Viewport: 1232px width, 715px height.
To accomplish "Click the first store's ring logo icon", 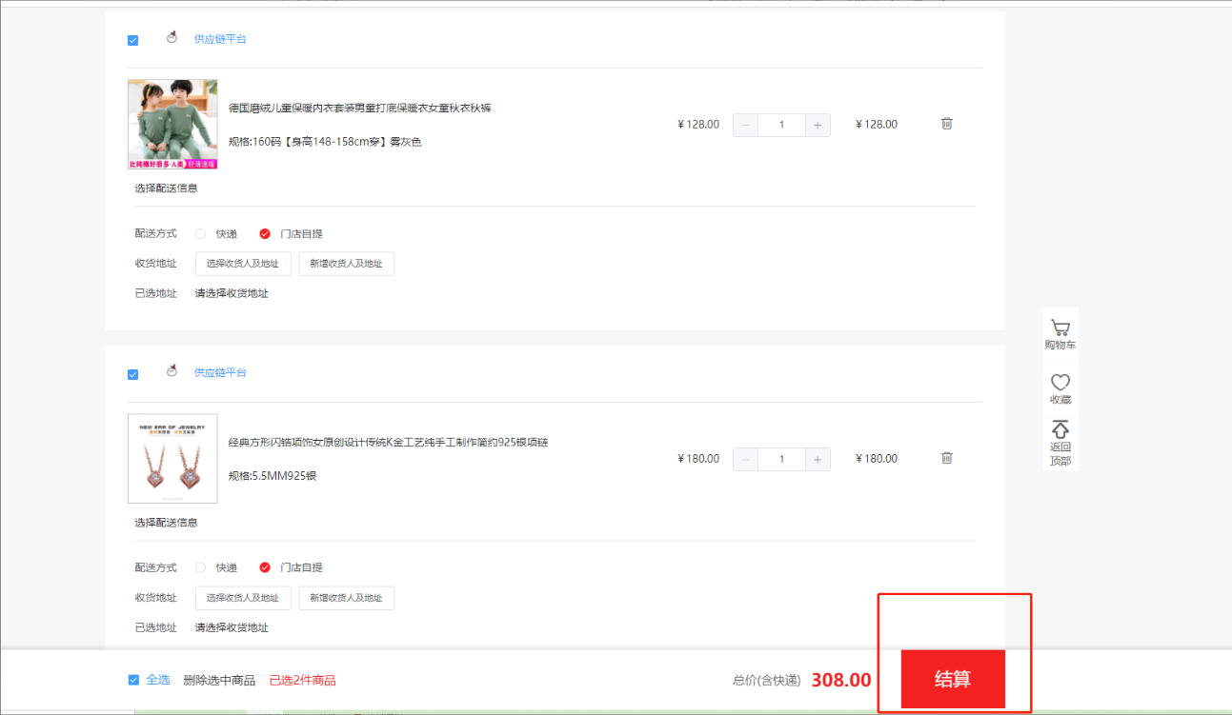I will pyautogui.click(x=172, y=38).
